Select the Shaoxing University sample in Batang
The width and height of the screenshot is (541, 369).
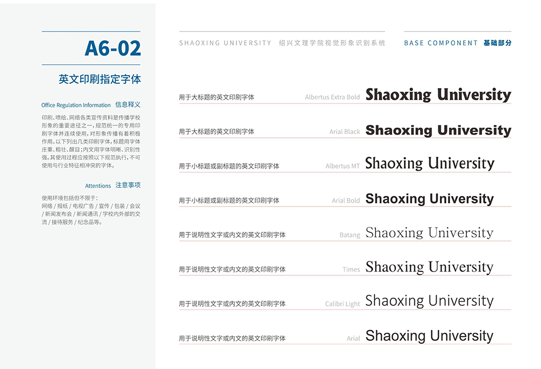click(x=430, y=233)
